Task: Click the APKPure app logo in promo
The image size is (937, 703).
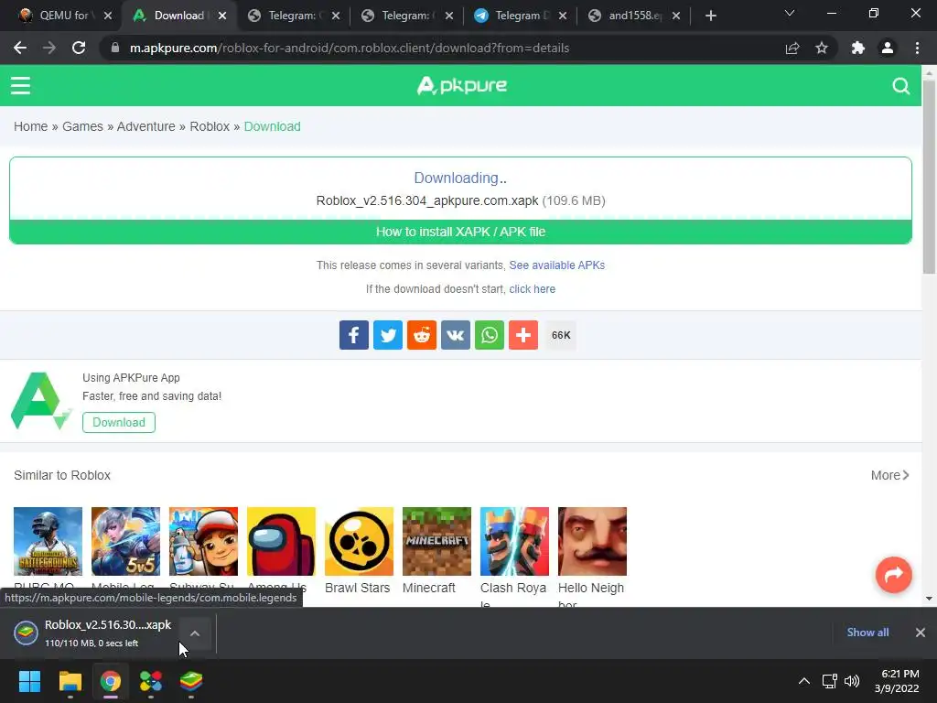Action: 41,401
